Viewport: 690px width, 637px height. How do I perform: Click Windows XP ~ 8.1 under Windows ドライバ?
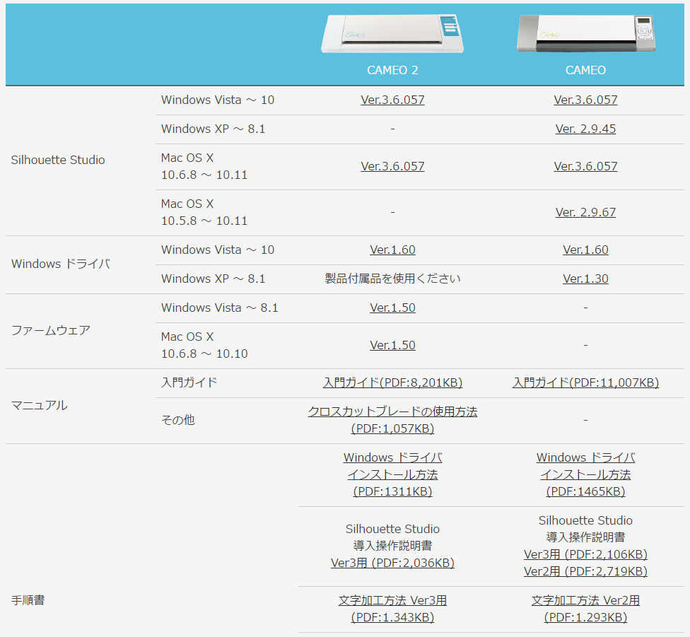(213, 279)
